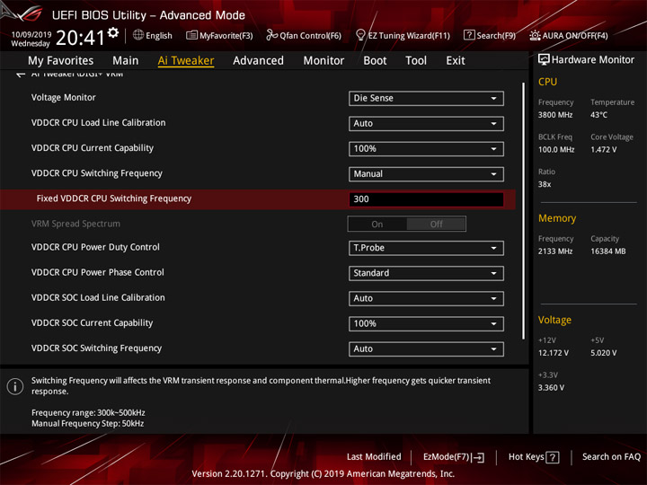Click Frequency range: 300k~500kHz text
Viewport: 647px width, 485px height.
[88, 413]
